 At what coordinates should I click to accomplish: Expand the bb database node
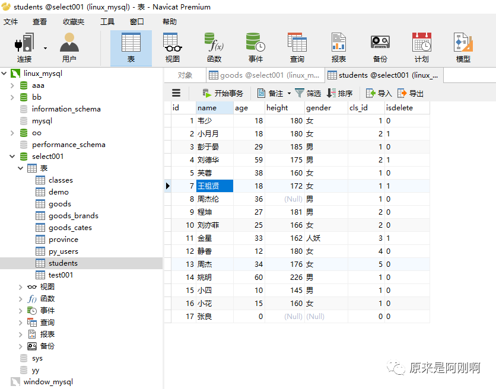coord(12,97)
